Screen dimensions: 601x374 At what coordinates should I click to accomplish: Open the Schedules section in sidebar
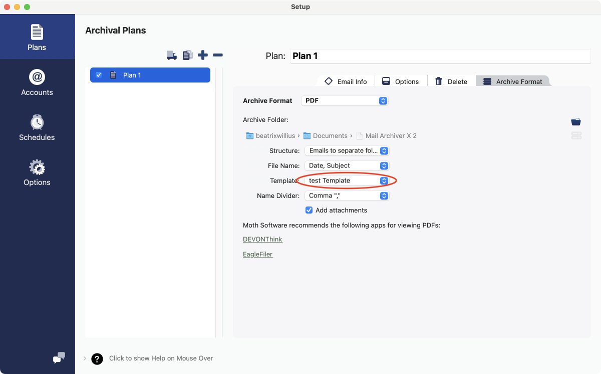(x=37, y=127)
